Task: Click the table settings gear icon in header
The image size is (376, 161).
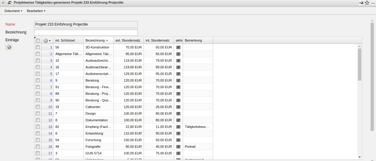Action: tap(46, 41)
